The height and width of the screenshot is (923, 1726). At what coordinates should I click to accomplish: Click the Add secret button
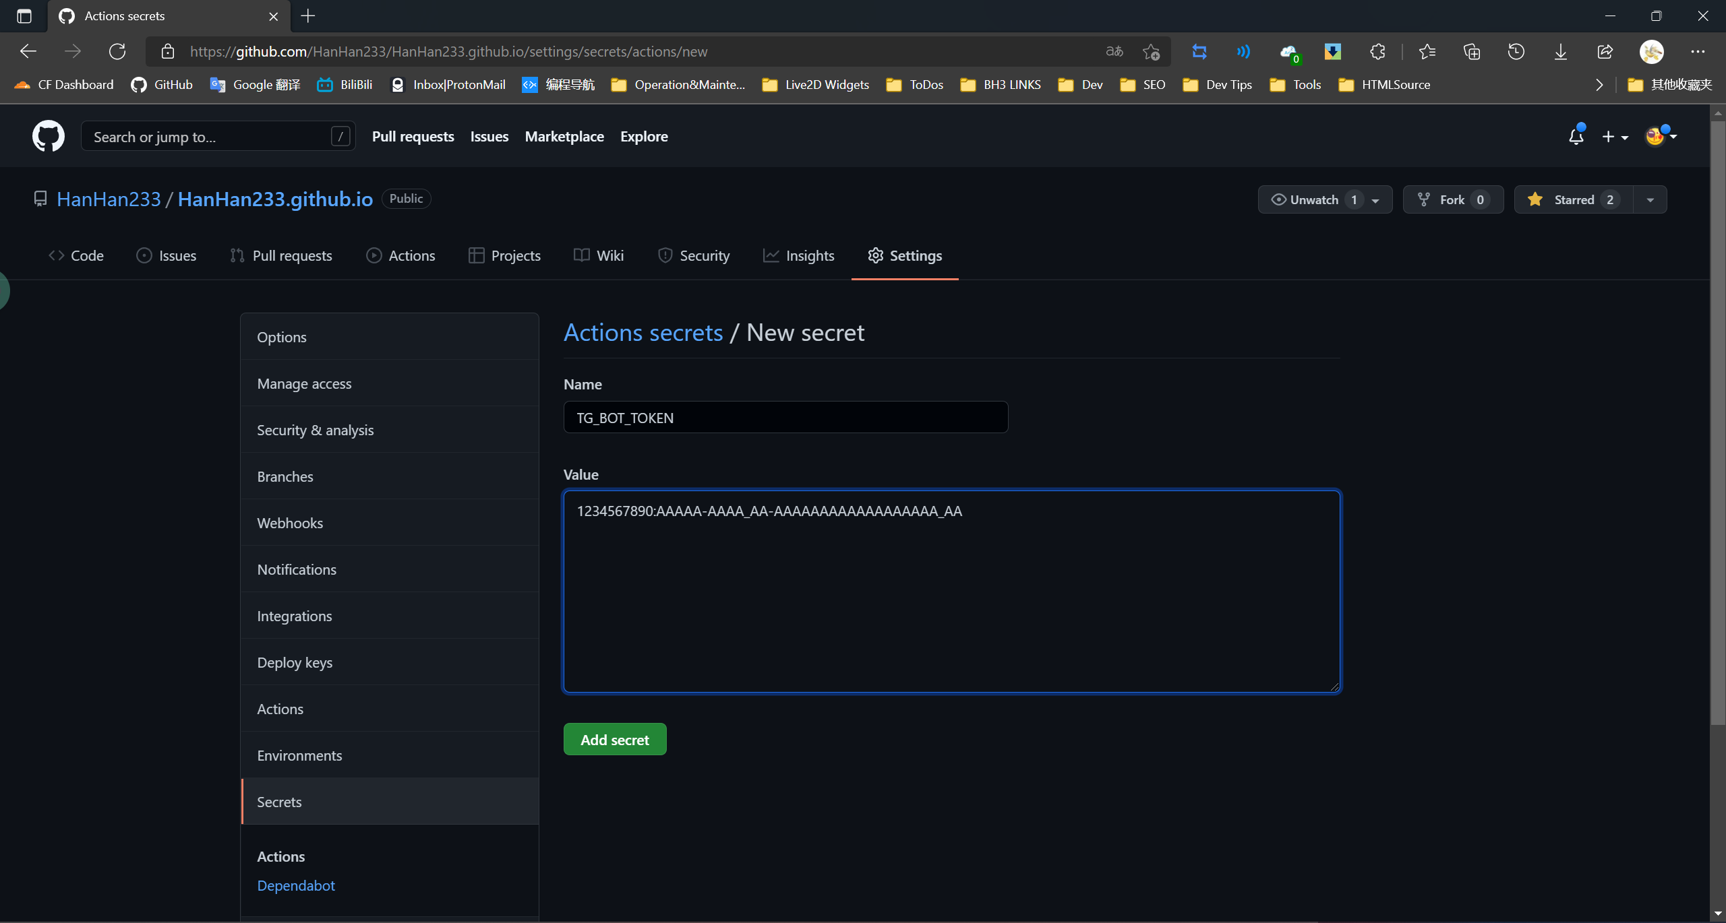pos(614,739)
